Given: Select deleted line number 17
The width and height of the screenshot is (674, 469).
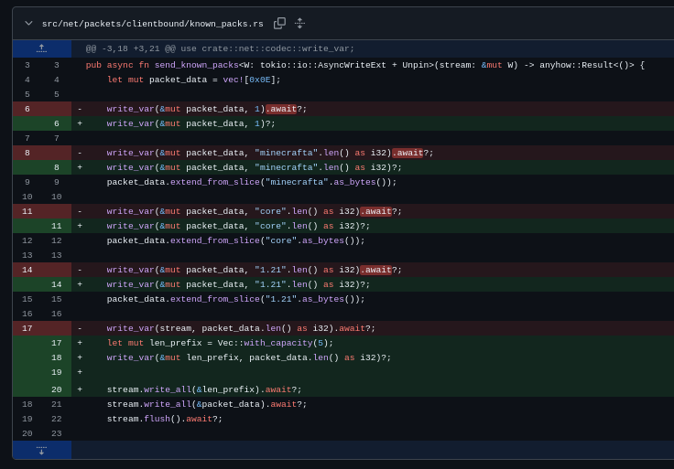Looking at the screenshot, I should pos(27,328).
